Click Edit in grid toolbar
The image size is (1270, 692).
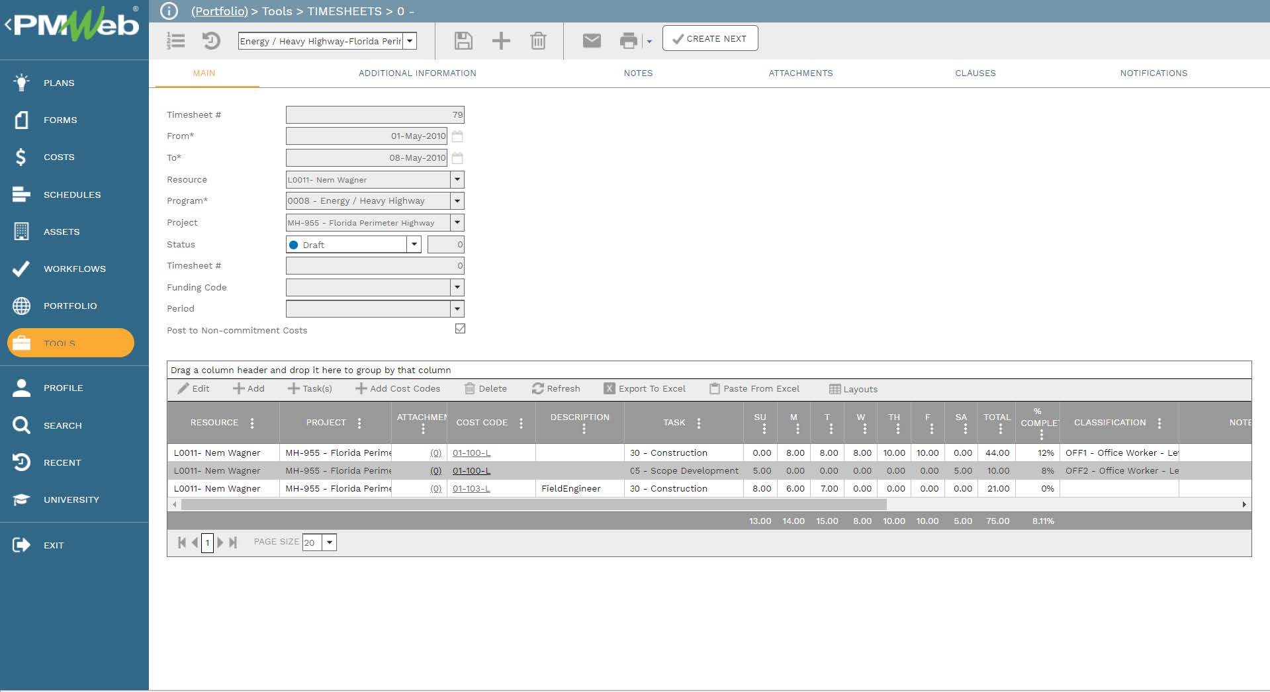(194, 389)
